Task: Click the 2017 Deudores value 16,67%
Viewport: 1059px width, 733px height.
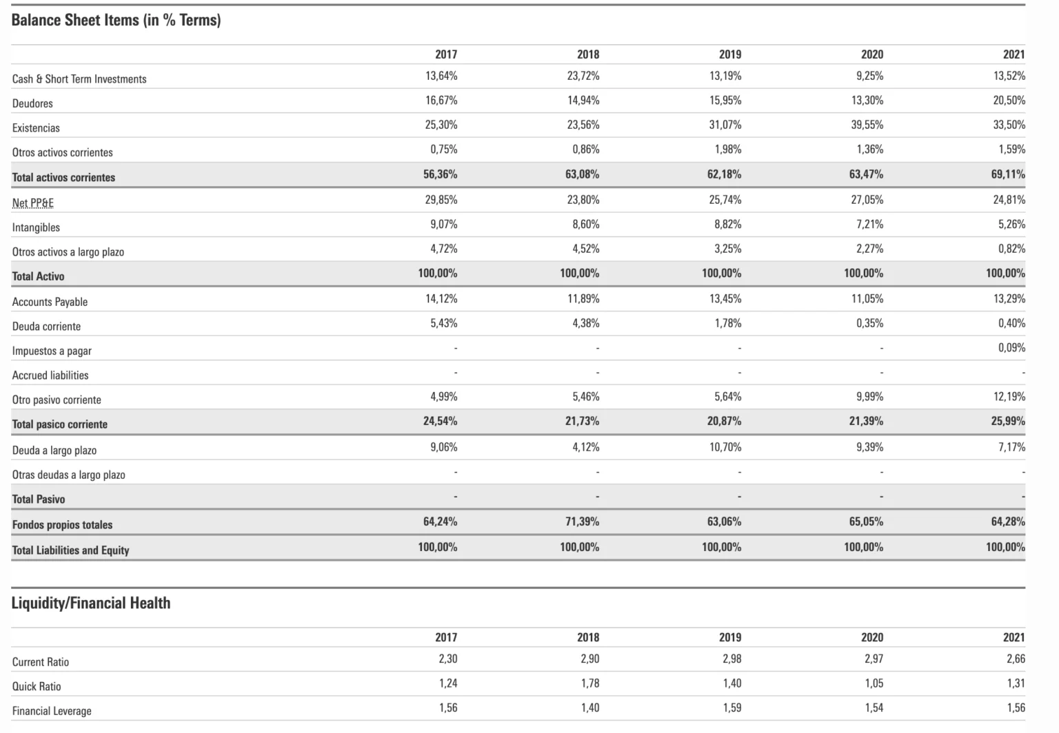Action: click(441, 101)
